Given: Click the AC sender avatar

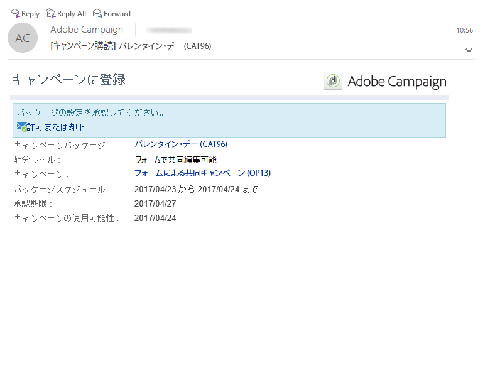Looking at the screenshot, I should coord(23,38).
